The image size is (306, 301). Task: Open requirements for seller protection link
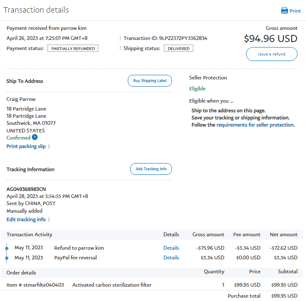coord(255,125)
